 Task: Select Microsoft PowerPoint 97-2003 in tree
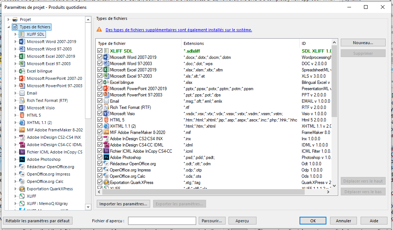pyautogui.click(x=54, y=86)
